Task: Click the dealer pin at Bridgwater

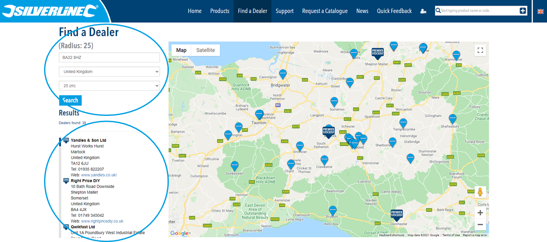Action: coord(282,74)
